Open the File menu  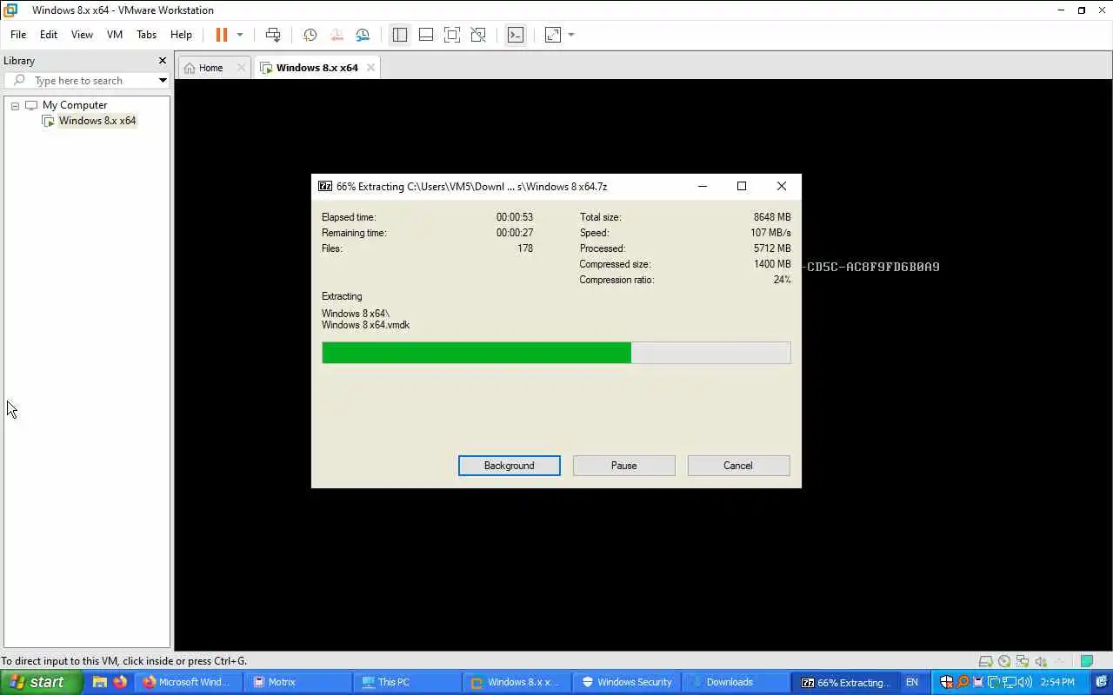18,35
